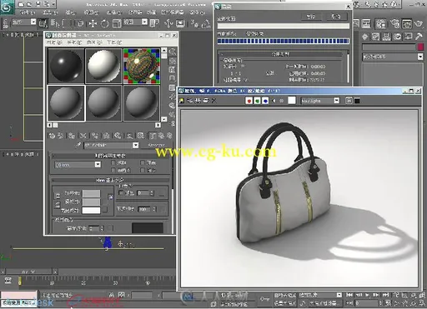Click Play Animation button
427x309 pixels.
368,295
